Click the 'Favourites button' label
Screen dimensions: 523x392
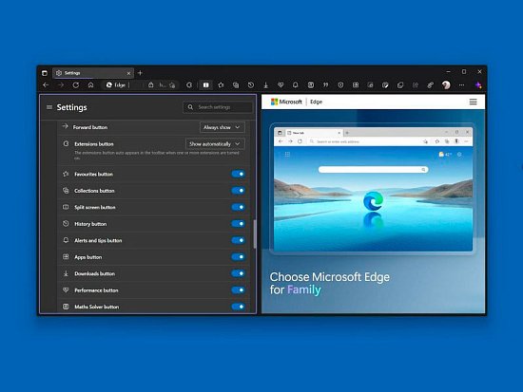click(x=94, y=175)
